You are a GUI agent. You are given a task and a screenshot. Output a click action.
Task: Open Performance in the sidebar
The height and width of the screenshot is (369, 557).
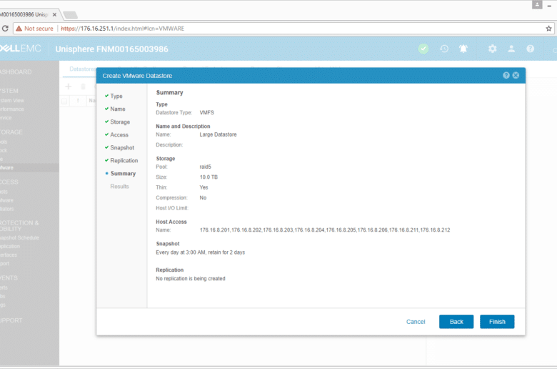12,109
